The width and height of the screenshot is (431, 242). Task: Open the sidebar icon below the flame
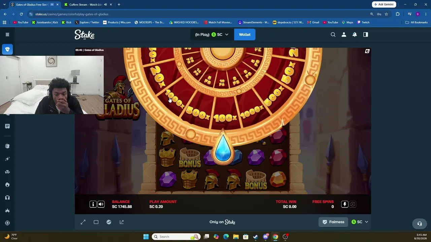click(x=7, y=197)
